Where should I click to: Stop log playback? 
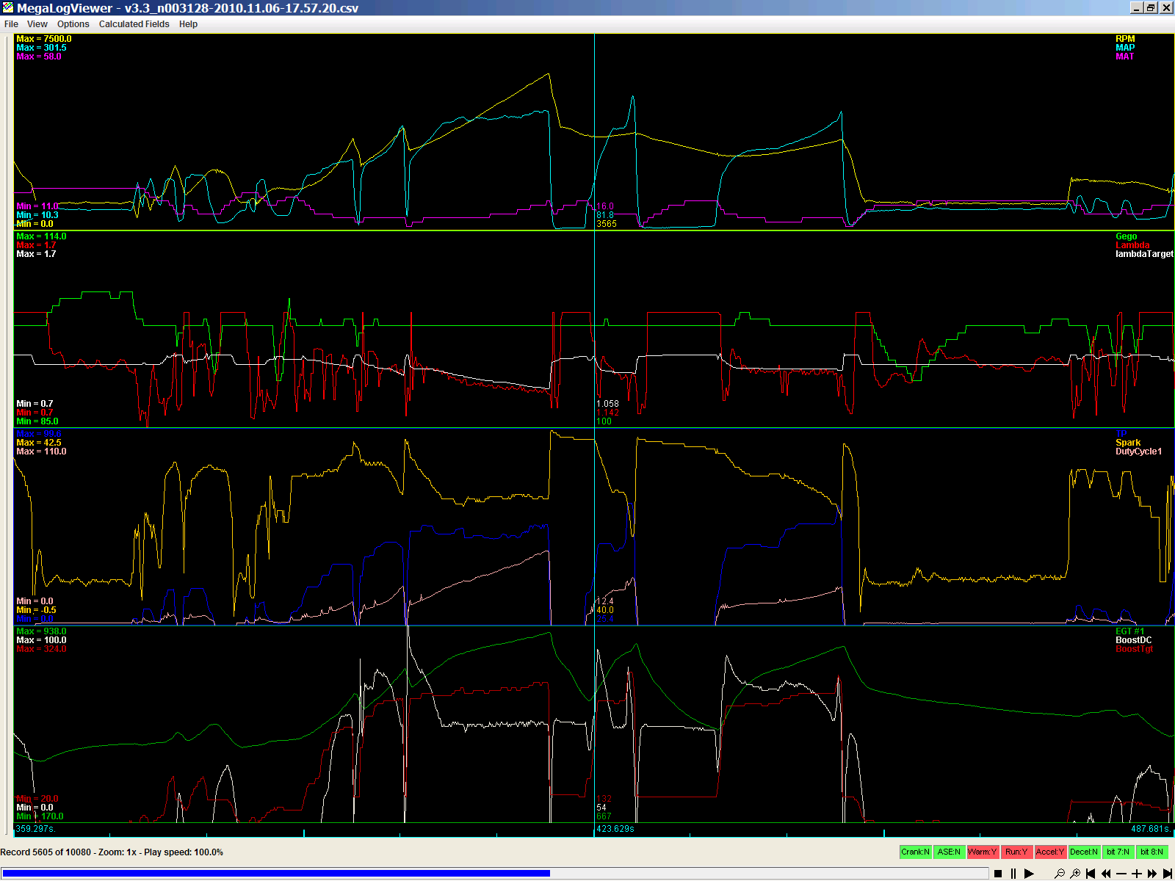point(998,873)
